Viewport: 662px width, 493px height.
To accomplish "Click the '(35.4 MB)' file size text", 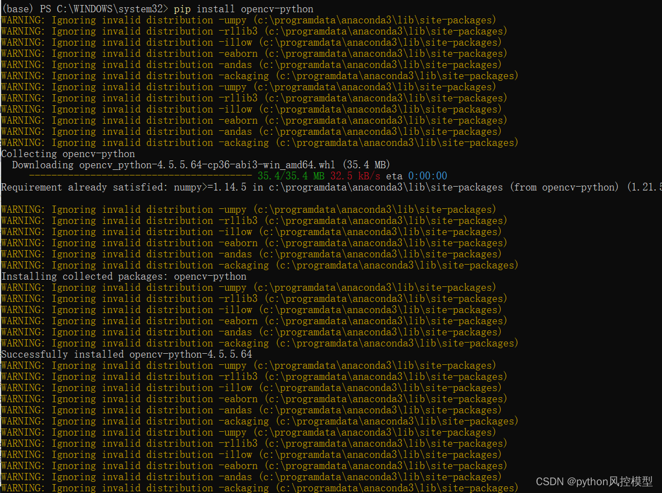I will (366, 165).
